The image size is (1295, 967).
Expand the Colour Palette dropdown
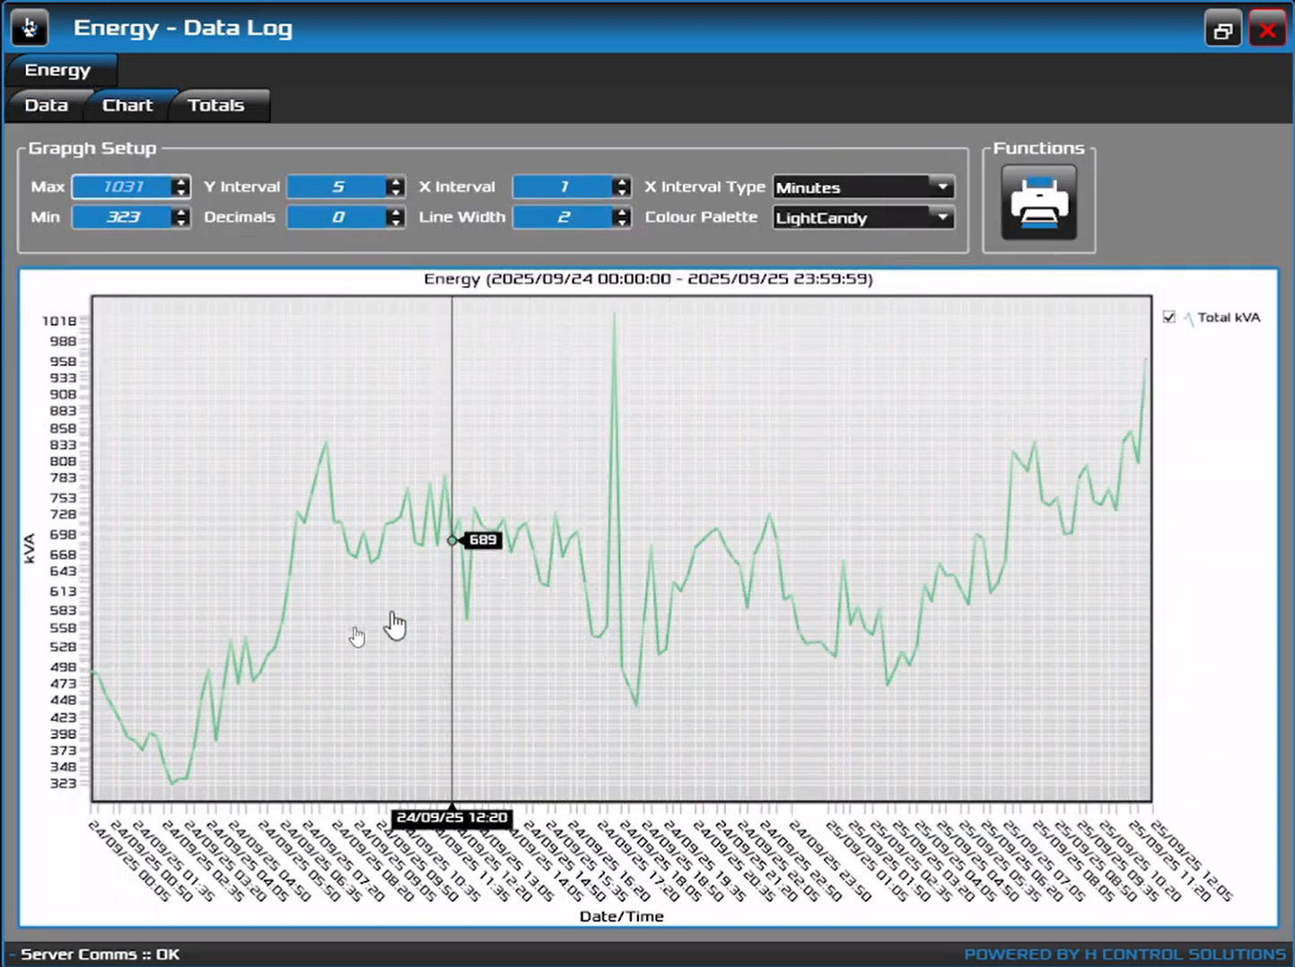(942, 217)
